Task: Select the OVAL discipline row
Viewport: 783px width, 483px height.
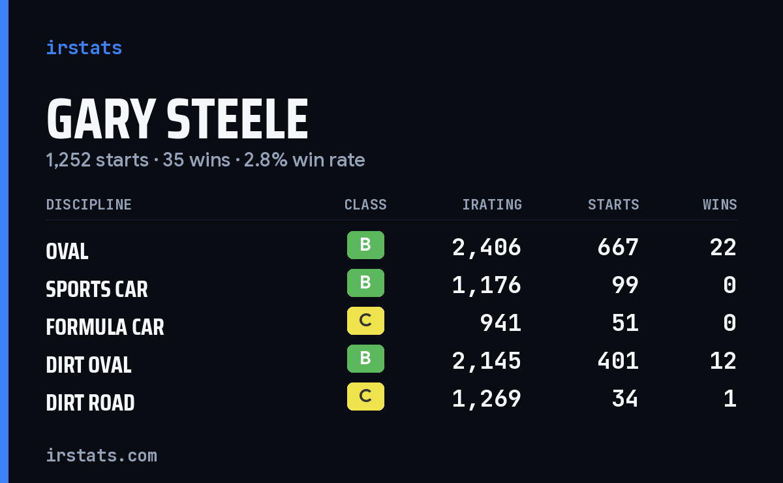Action: (x=391, y=247)
